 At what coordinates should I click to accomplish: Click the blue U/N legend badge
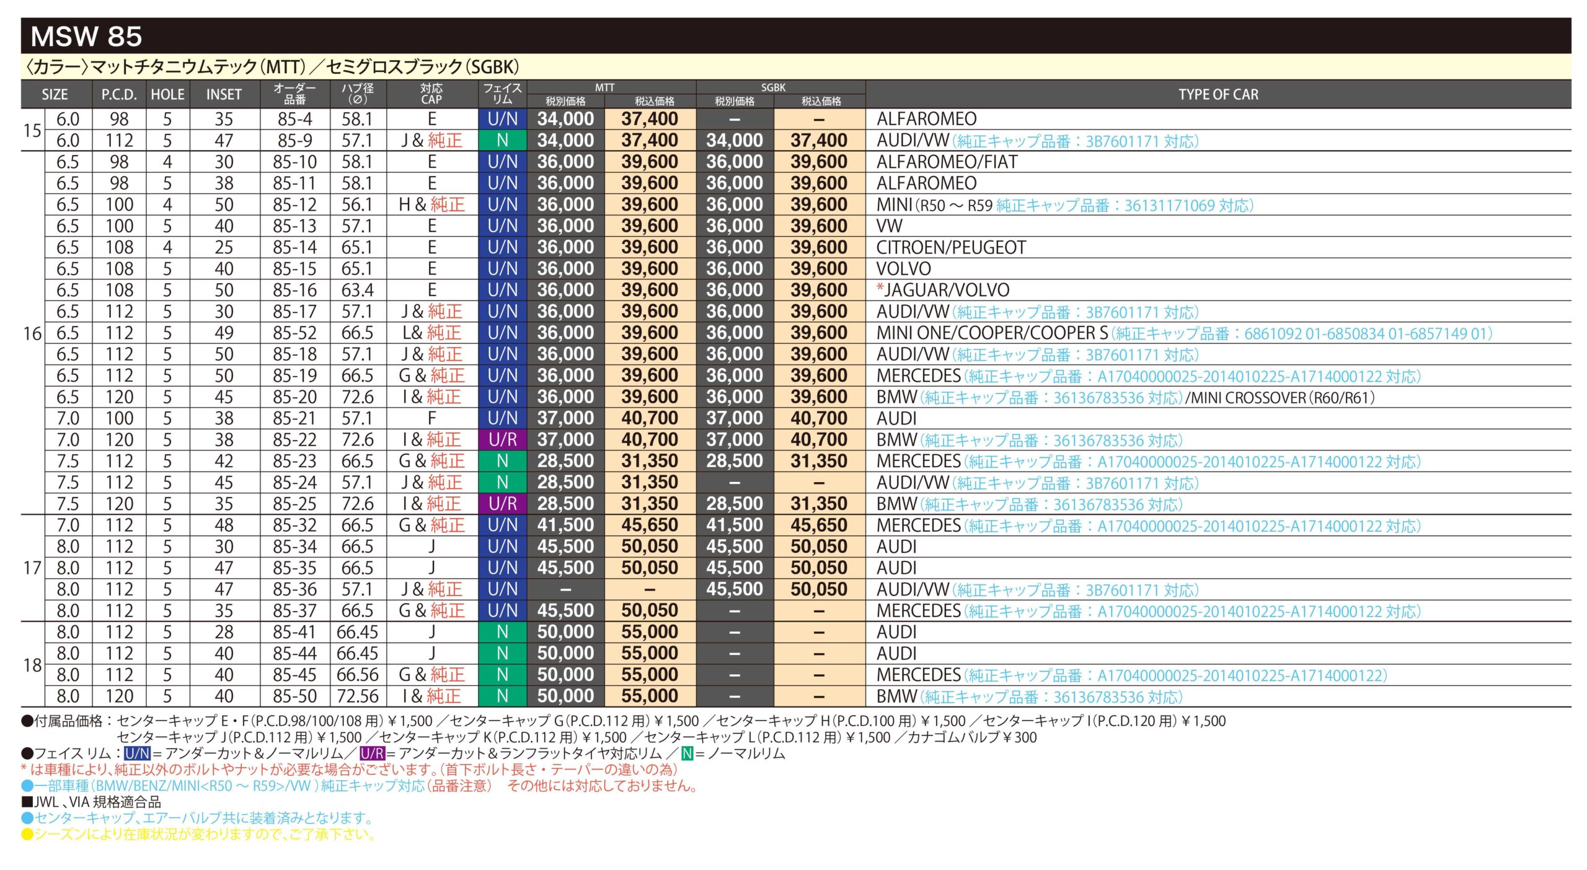click(x=137, y=754)
